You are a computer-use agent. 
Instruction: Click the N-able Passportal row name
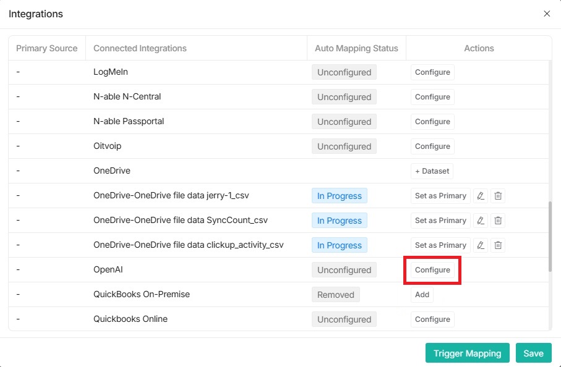pos(129,121)
